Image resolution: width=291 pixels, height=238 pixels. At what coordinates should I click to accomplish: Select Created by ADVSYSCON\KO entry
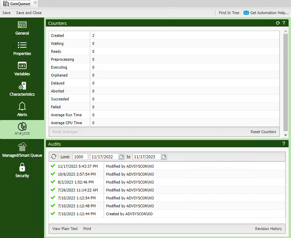pyautogui.click(x=167, y=214)
